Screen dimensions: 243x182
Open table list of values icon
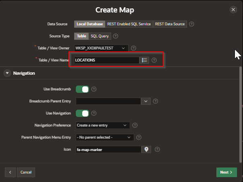pos(144,60)
